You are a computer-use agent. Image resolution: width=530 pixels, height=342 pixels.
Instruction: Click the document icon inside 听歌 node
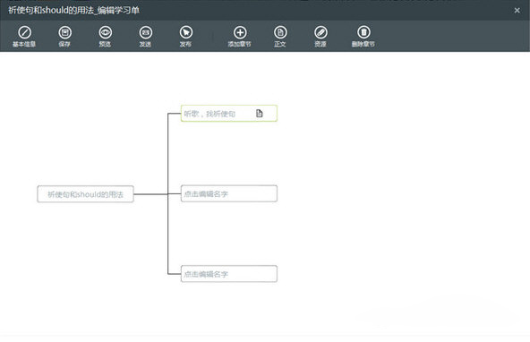point(260,113)
